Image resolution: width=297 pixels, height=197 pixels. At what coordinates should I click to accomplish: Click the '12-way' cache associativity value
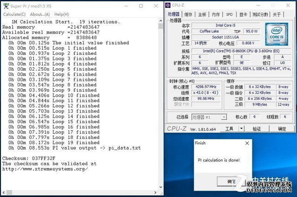[x=284, y=105]
